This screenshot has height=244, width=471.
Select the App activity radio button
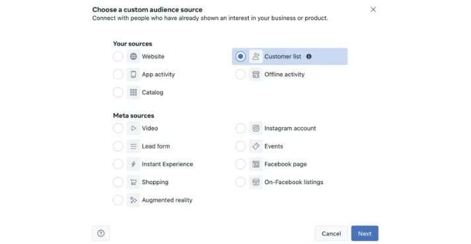pos(118,75)
